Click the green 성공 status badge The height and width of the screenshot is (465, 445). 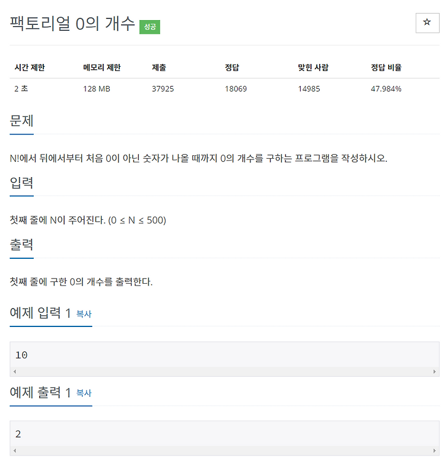pyautogui.click(x=150, y=27)
